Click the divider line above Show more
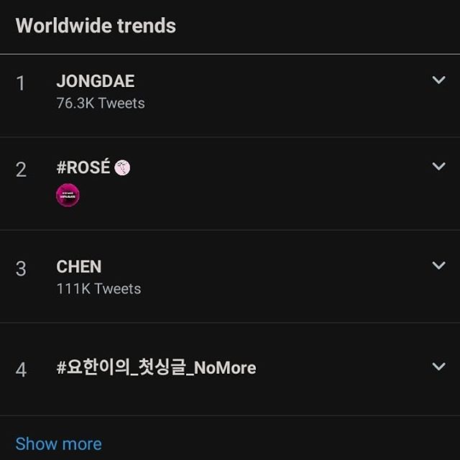Viewport: 460px width, 460px height. pyautogui.click(x=230, y=415)
